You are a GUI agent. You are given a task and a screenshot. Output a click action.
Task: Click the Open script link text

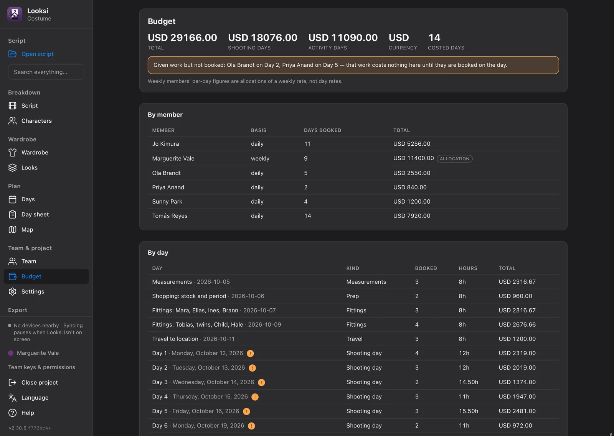click(38, 54)
